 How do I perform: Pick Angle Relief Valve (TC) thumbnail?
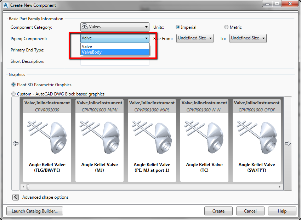click(204, 141)
